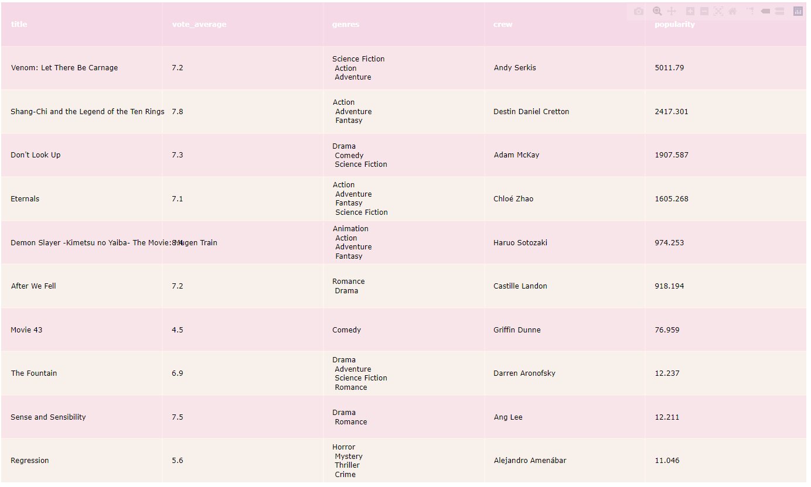Click the Reset axes home icon

pyautogui.click(x=732, y=11)
